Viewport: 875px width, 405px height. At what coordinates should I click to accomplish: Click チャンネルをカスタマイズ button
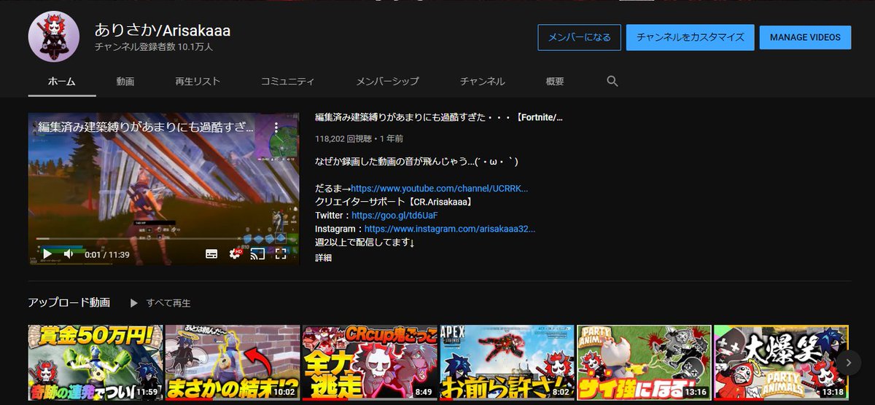(x=691, y=37)
